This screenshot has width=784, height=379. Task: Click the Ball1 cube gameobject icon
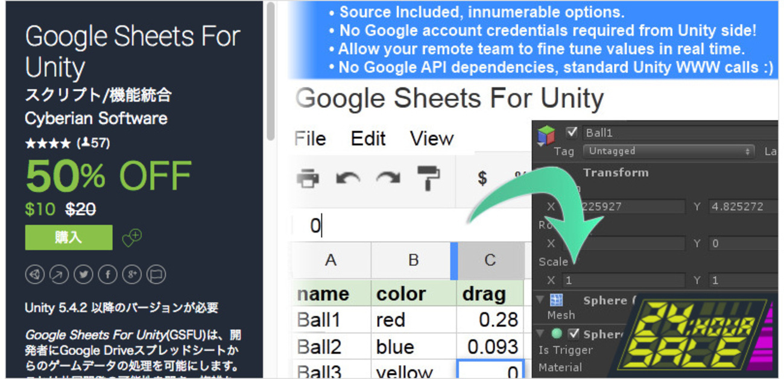(x=546, y=136)
